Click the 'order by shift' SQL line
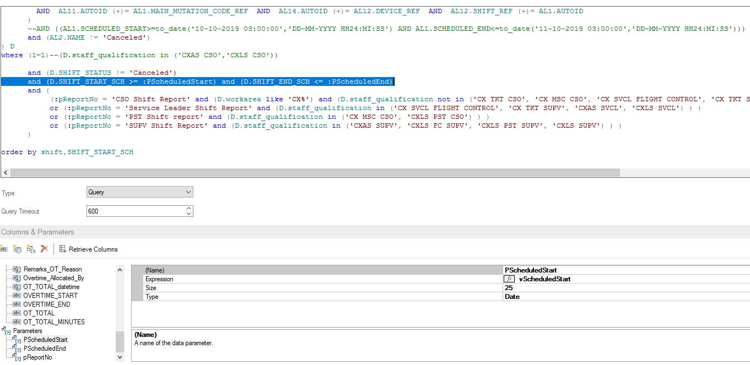This screenshot has width=750, height=365. (67, 152)
